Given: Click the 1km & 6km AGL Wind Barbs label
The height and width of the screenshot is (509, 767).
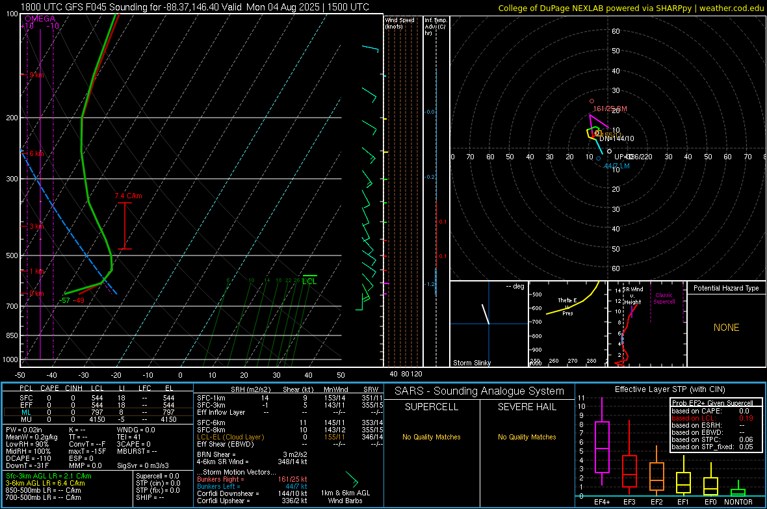Looking at the screenshot, I should pyautogui.click(x=345, y=497).
